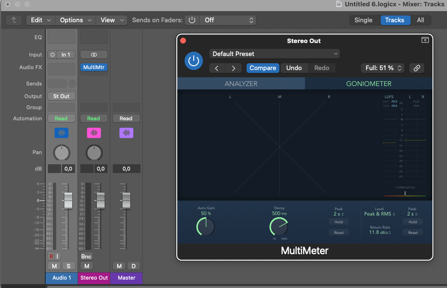The width and height of the screenshot is (447, 288).
Task: Switch to the ANALYZER tab
Action: pyautogui.click(x=241, y=84)
